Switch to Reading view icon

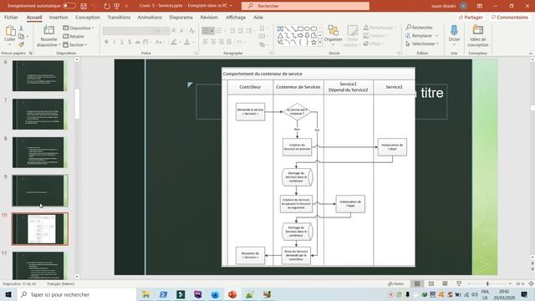click(445, 283)
